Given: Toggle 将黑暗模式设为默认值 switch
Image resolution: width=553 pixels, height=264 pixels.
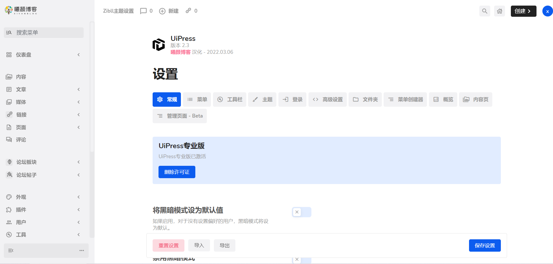Looking at the screenshot, I should tap(302, 212).
